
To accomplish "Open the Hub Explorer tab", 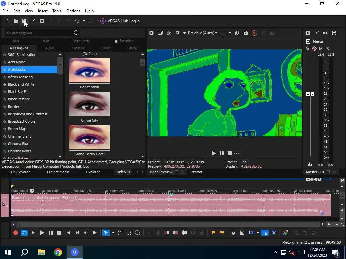I will (19, 172).
